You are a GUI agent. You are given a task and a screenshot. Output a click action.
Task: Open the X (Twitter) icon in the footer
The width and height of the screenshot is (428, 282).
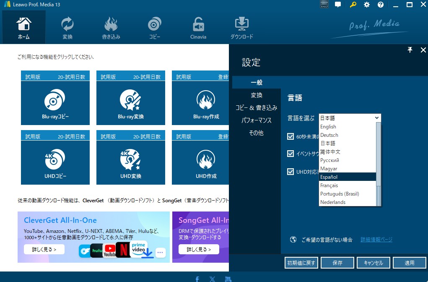[213, 279]
